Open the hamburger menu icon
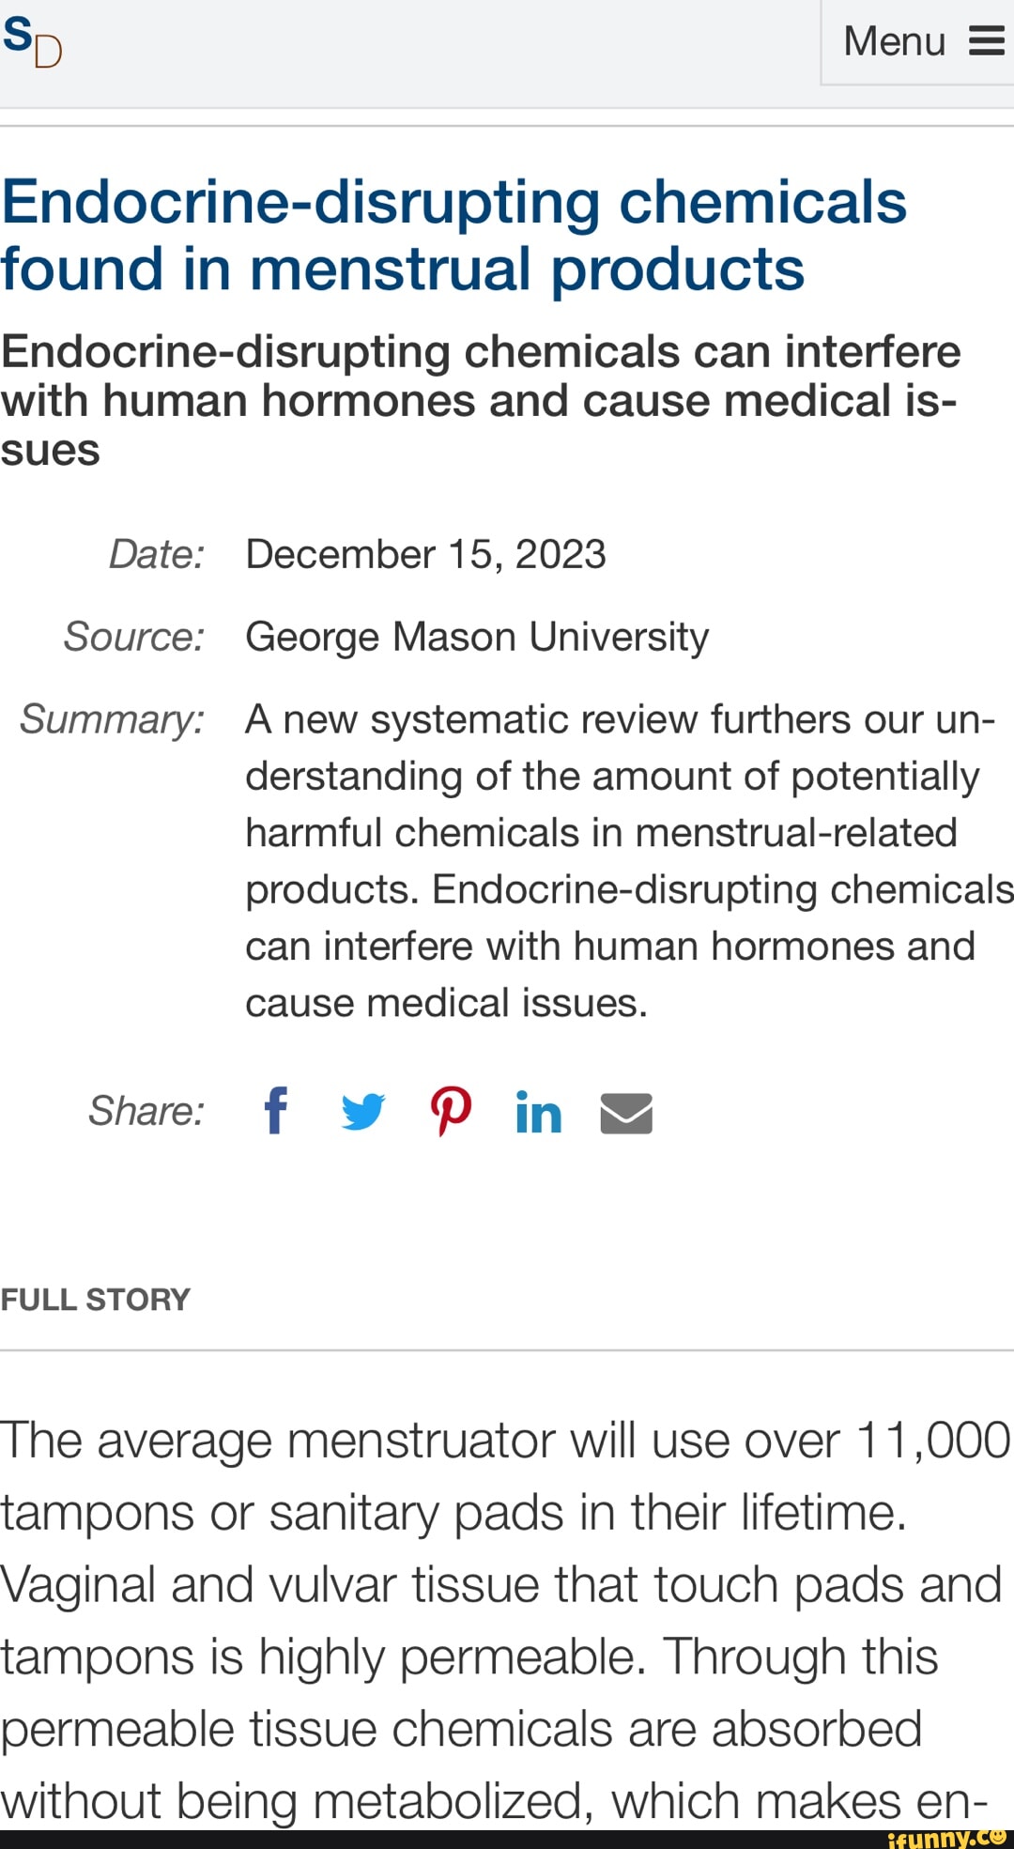1014x1849 pixels. tap(987, 41)
